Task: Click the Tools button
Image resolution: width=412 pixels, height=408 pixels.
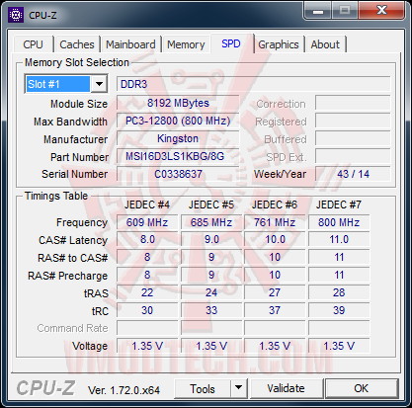Action: tap(203, 389)
